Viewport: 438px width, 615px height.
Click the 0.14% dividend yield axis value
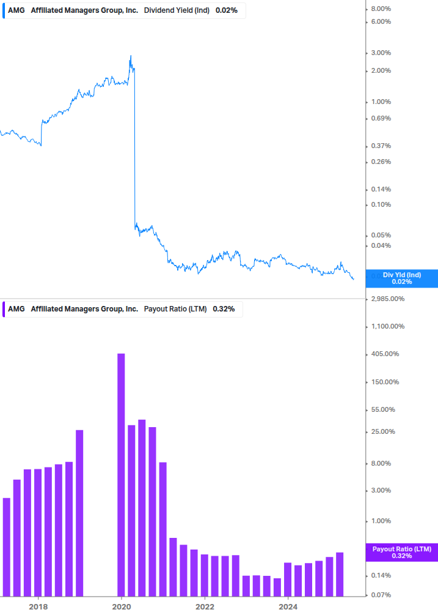click(x=381, y=189)
